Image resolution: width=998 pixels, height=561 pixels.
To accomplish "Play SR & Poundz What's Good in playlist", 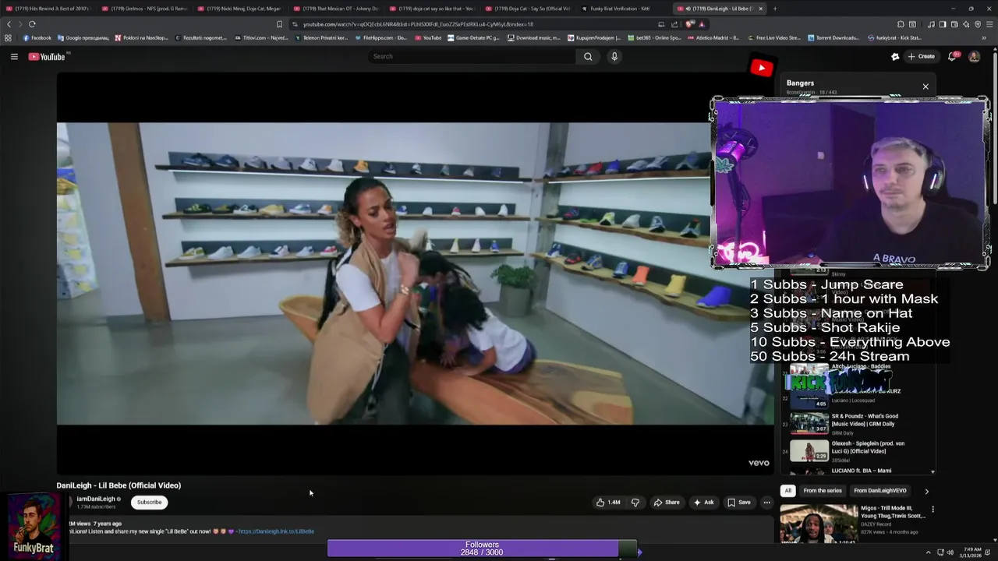I will click(858, 423).
